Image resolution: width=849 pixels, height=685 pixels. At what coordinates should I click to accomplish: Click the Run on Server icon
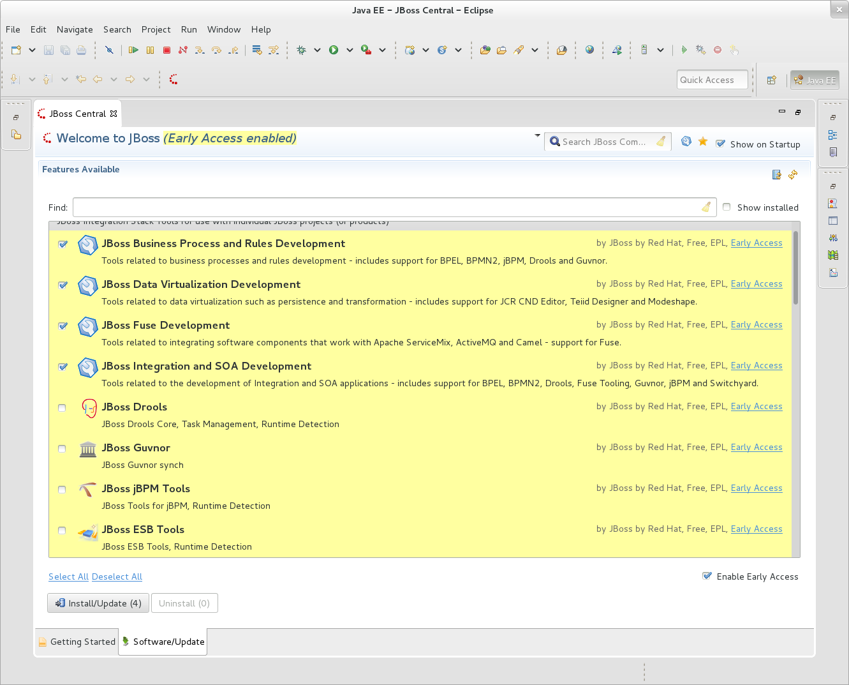(617, 50)
